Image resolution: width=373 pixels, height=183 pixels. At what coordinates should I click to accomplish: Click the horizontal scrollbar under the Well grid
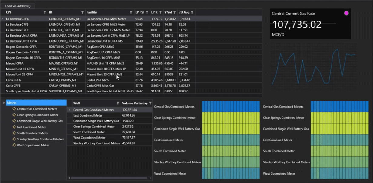pyautogui.click(x=109, y=178)
